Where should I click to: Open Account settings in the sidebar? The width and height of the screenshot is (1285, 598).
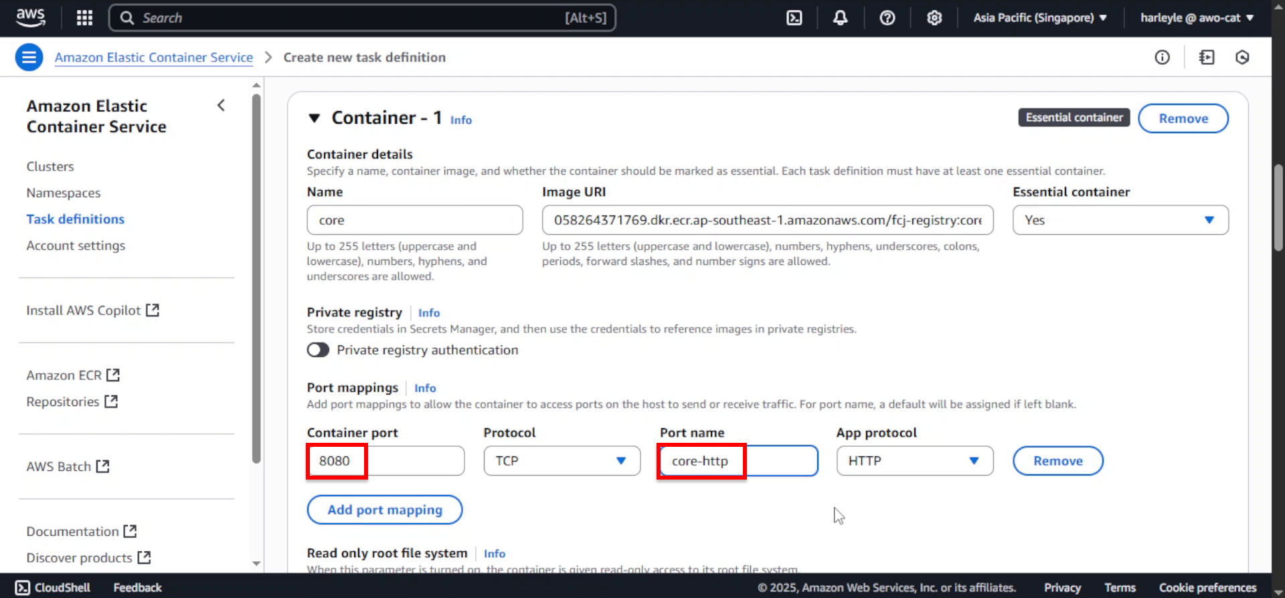pos(76,245)
